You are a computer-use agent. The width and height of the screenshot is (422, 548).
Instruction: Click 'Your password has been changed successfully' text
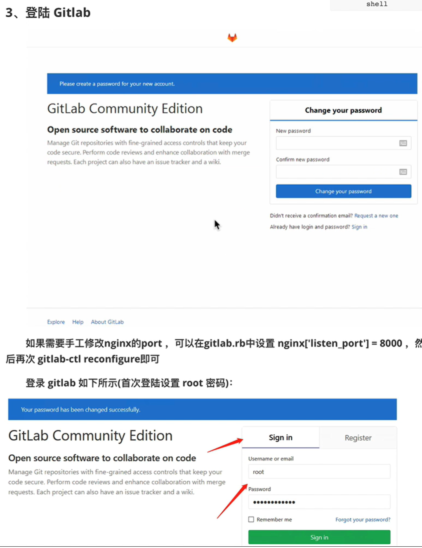click(80, 410)
